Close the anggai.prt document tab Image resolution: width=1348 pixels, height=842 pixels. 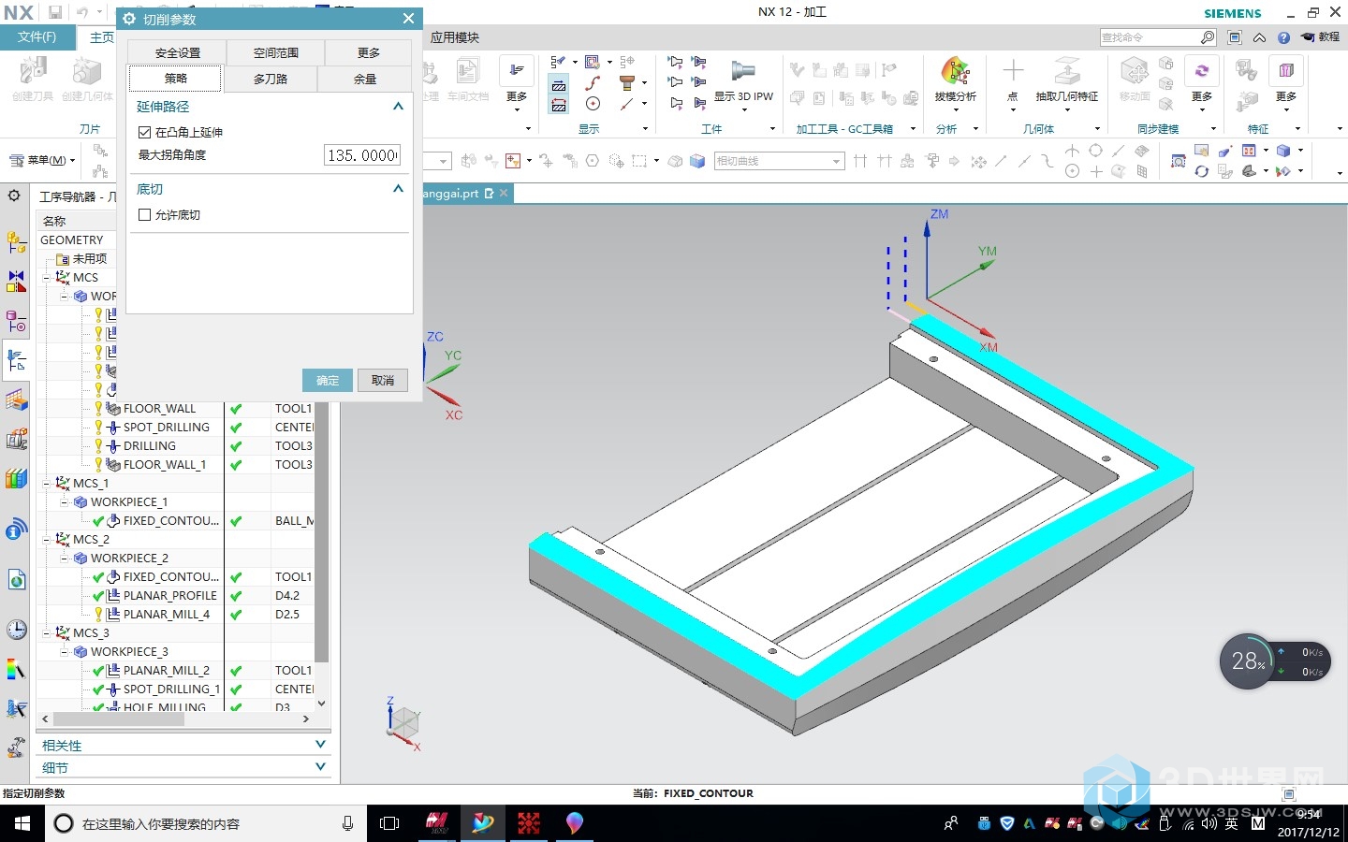[x=504, y=193]
